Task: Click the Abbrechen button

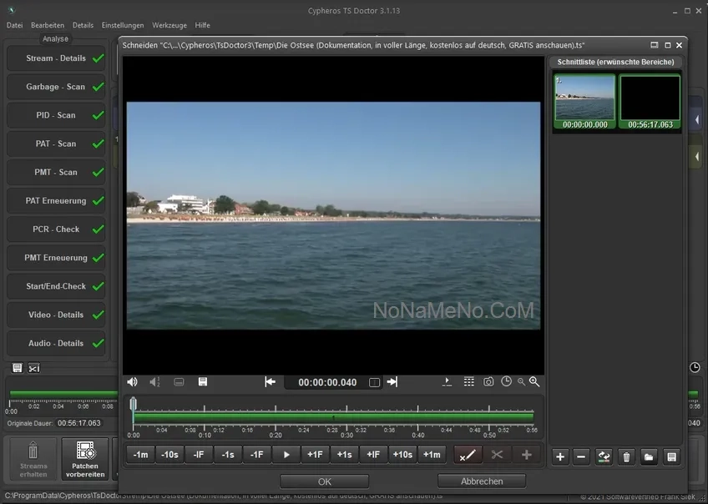Action: [x=482, y=481]
